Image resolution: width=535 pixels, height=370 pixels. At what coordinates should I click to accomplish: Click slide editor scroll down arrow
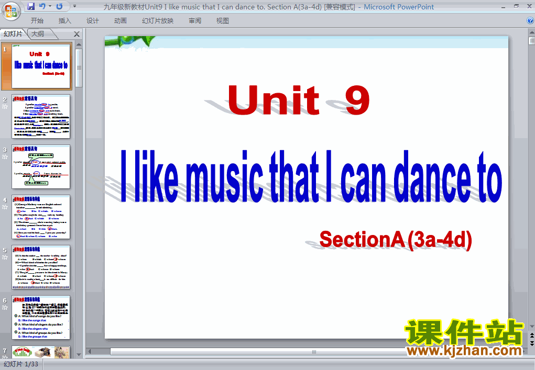coord(531,327)
